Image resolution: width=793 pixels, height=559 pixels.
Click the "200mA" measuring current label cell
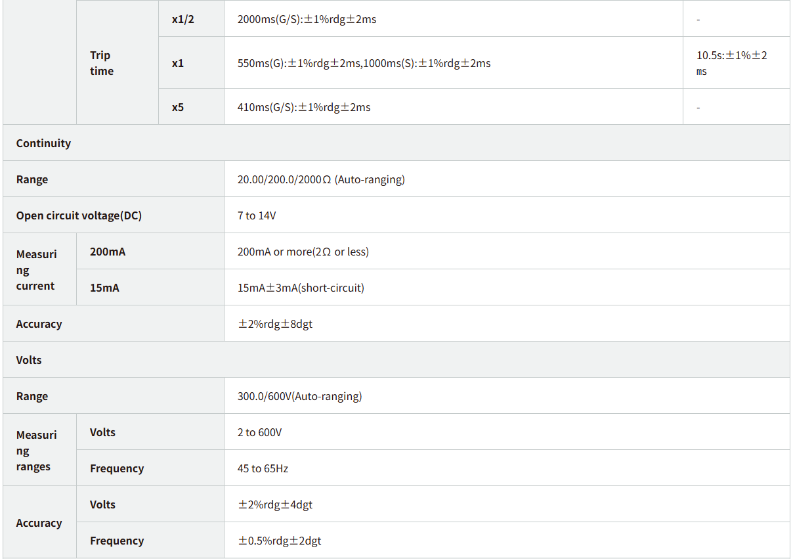tap(108, 252)
